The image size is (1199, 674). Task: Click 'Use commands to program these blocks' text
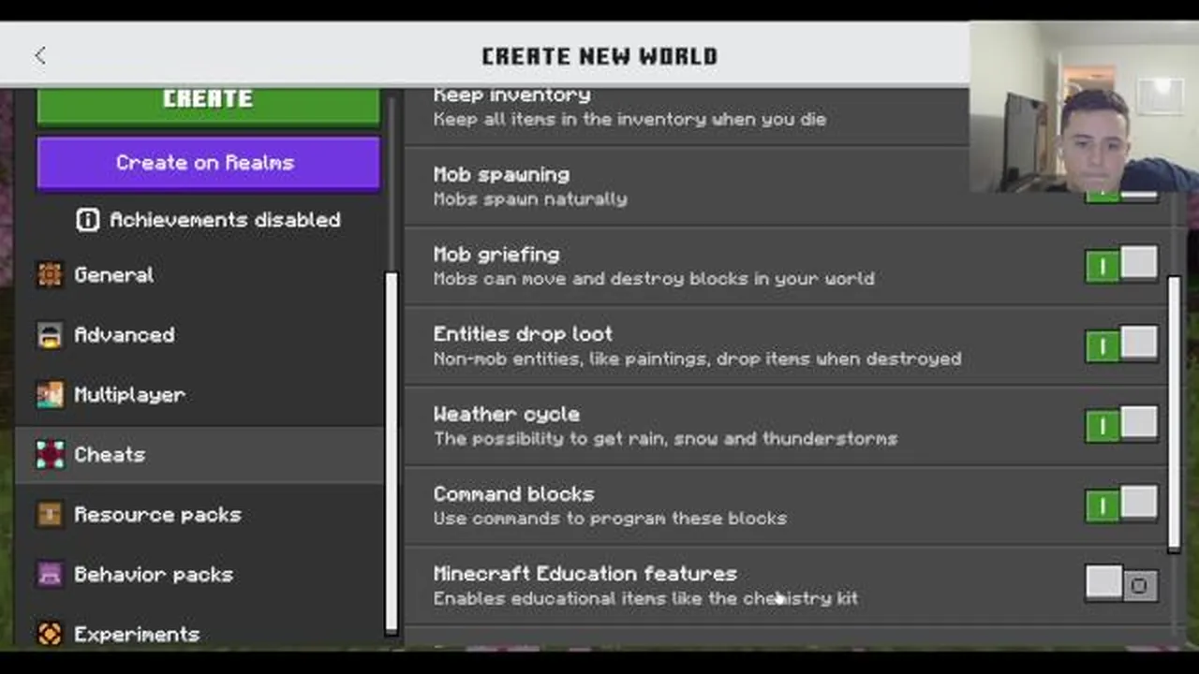610,518
